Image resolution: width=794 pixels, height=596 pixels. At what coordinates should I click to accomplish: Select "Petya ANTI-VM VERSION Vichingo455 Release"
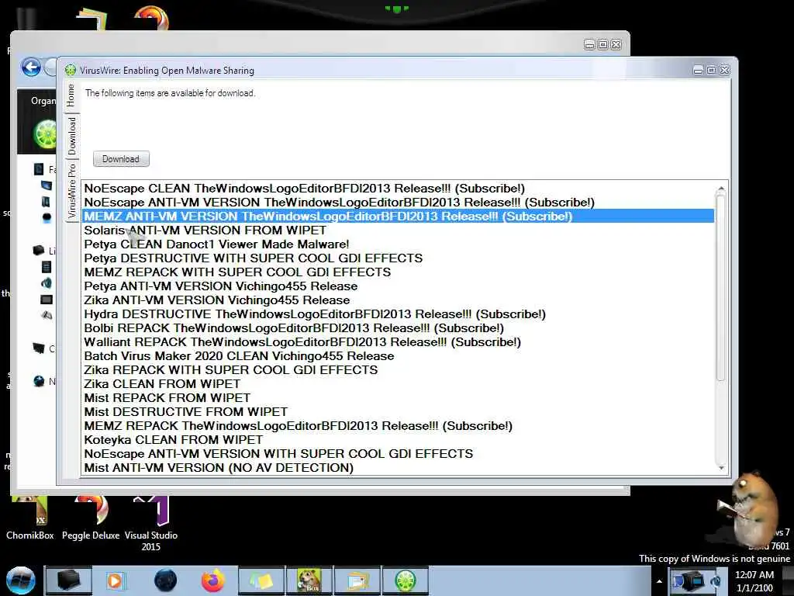point(398,286)
